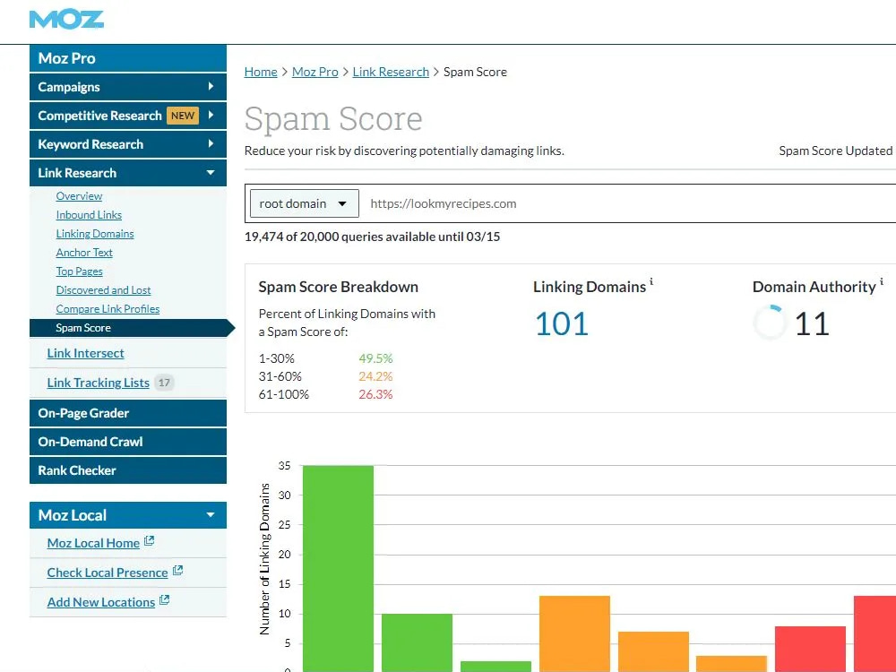Click the first red chart bar
Screen dimensions: 896x672
810,649
